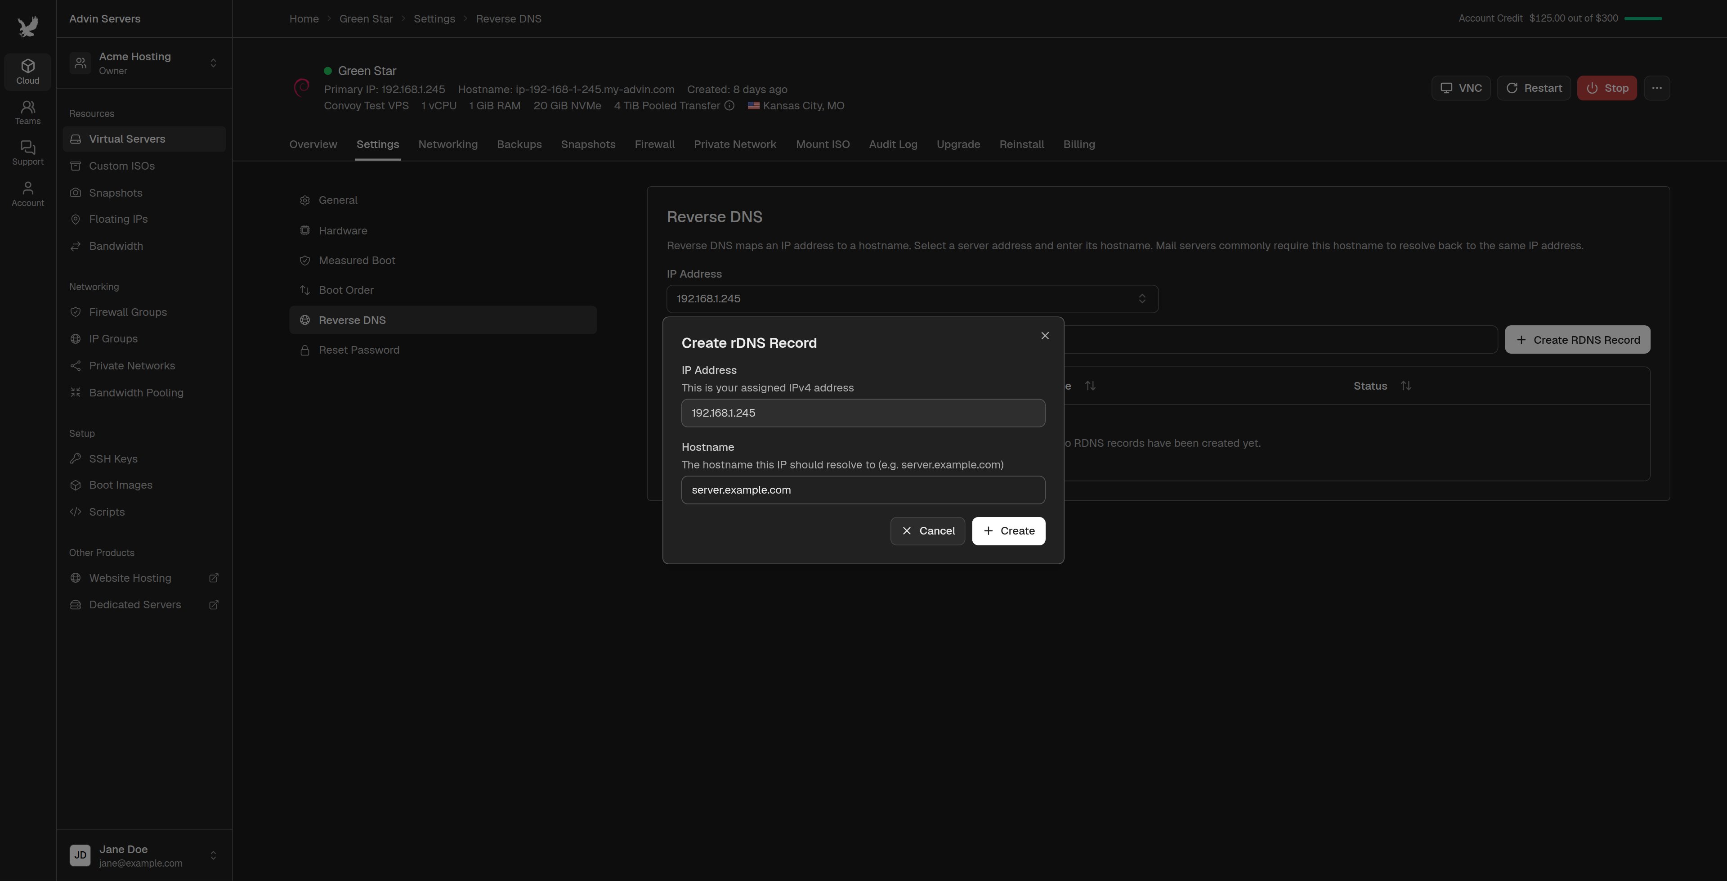Switch to the Billing tab

click(x=1079, y=144)
